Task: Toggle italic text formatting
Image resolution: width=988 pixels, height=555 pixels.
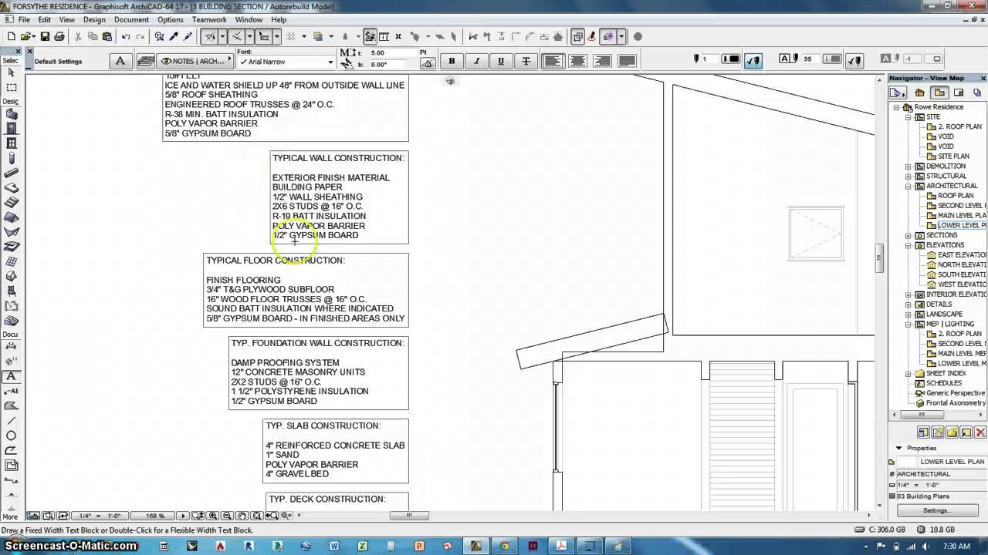Action: (476, 61)
